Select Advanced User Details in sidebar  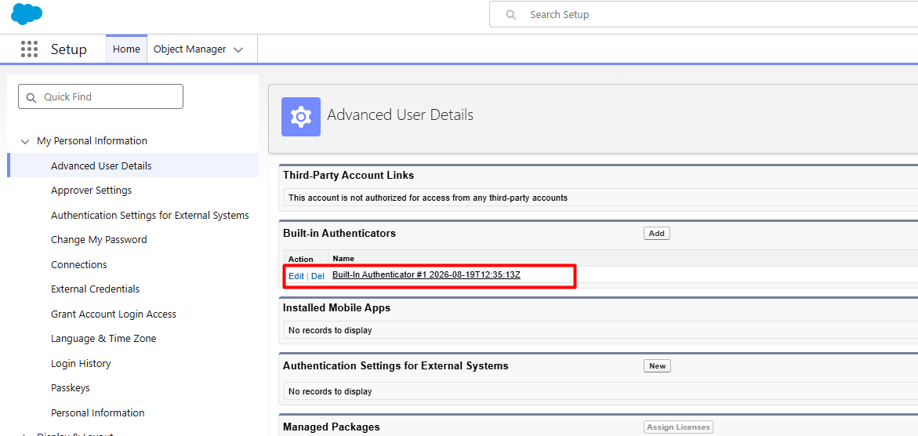pyautogui.click(x=101, y=165)
